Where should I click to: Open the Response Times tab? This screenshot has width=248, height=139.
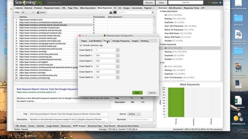tap(191, 8)
